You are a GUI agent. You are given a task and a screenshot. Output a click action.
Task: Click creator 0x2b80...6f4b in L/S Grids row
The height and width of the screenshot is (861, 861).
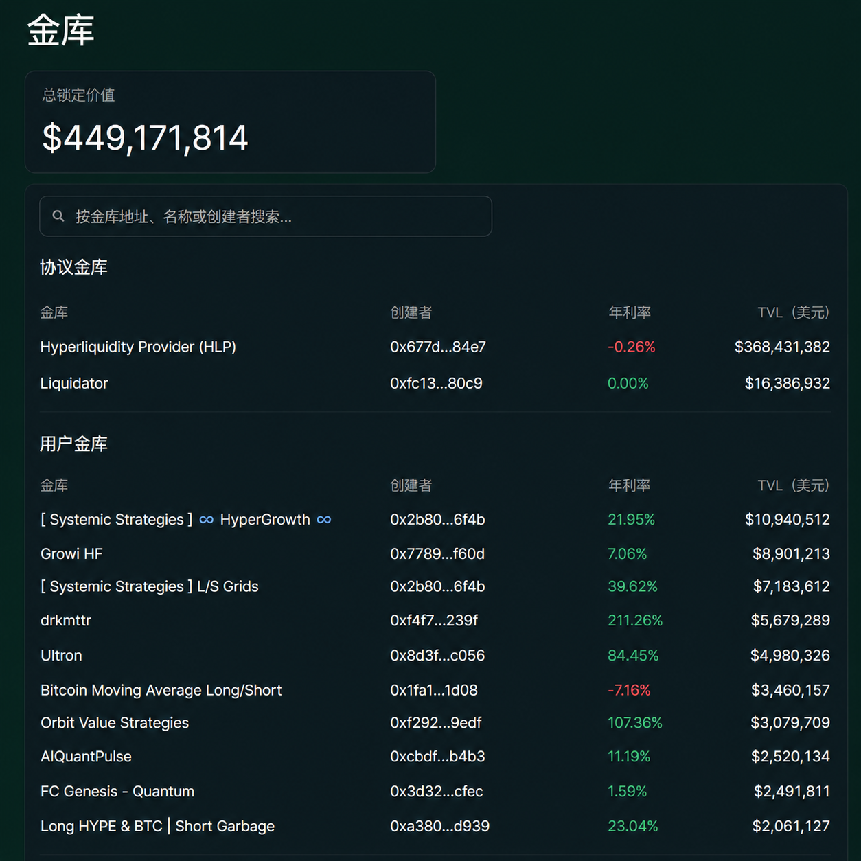pyautogui.click(x=437, y=586)
